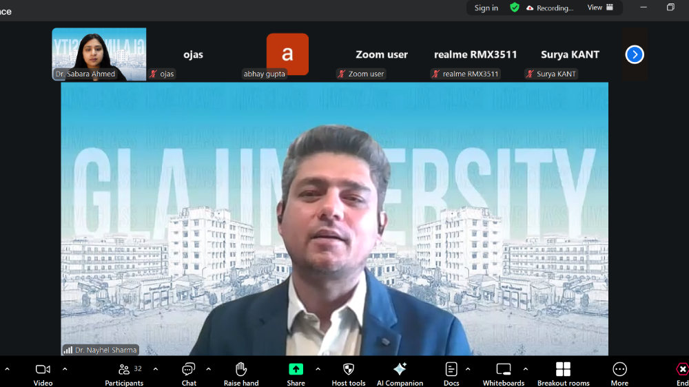This screenshot has height=387, width=689.
Task: Click Dr. Nayhel Sharma name label
Action: 106,350
